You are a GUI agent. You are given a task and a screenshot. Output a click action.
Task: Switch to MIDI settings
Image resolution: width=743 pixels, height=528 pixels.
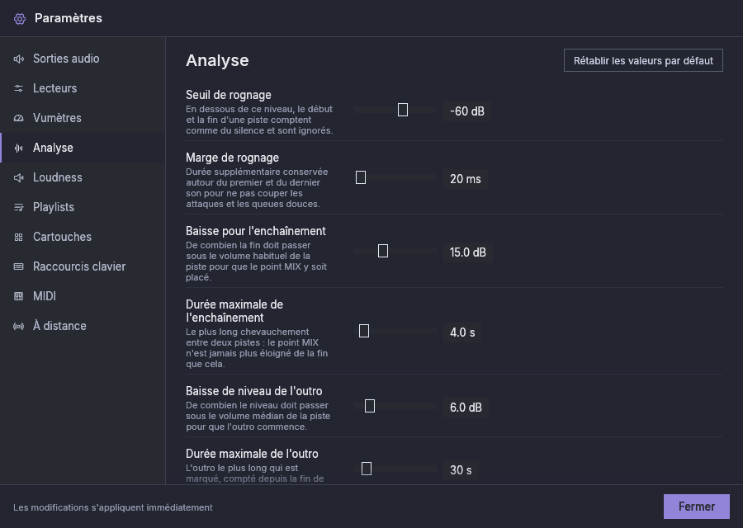pos(83,296)
